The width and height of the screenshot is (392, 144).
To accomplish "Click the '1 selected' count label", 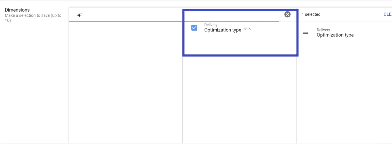I will 311,14.
